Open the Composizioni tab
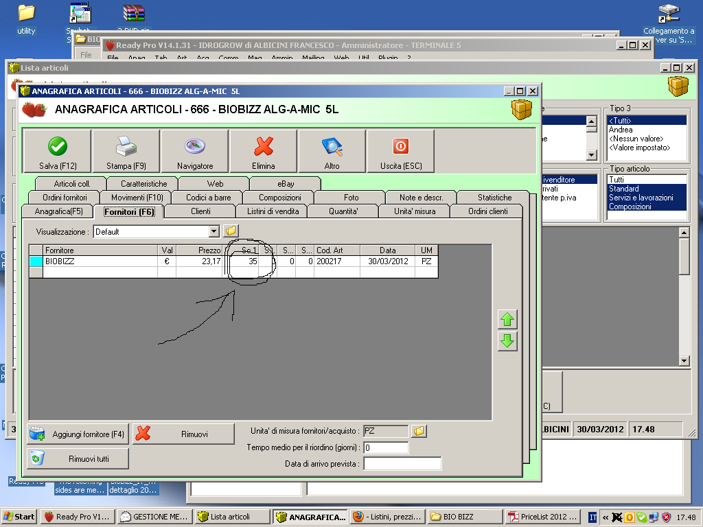 [x=280, y=197]
